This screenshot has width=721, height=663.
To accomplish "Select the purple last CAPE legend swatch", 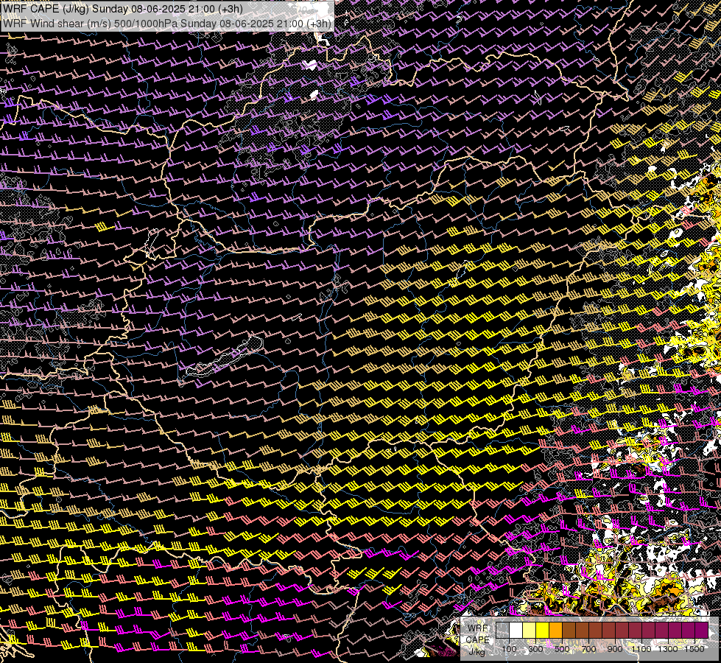I will click(x=701, y=630).
